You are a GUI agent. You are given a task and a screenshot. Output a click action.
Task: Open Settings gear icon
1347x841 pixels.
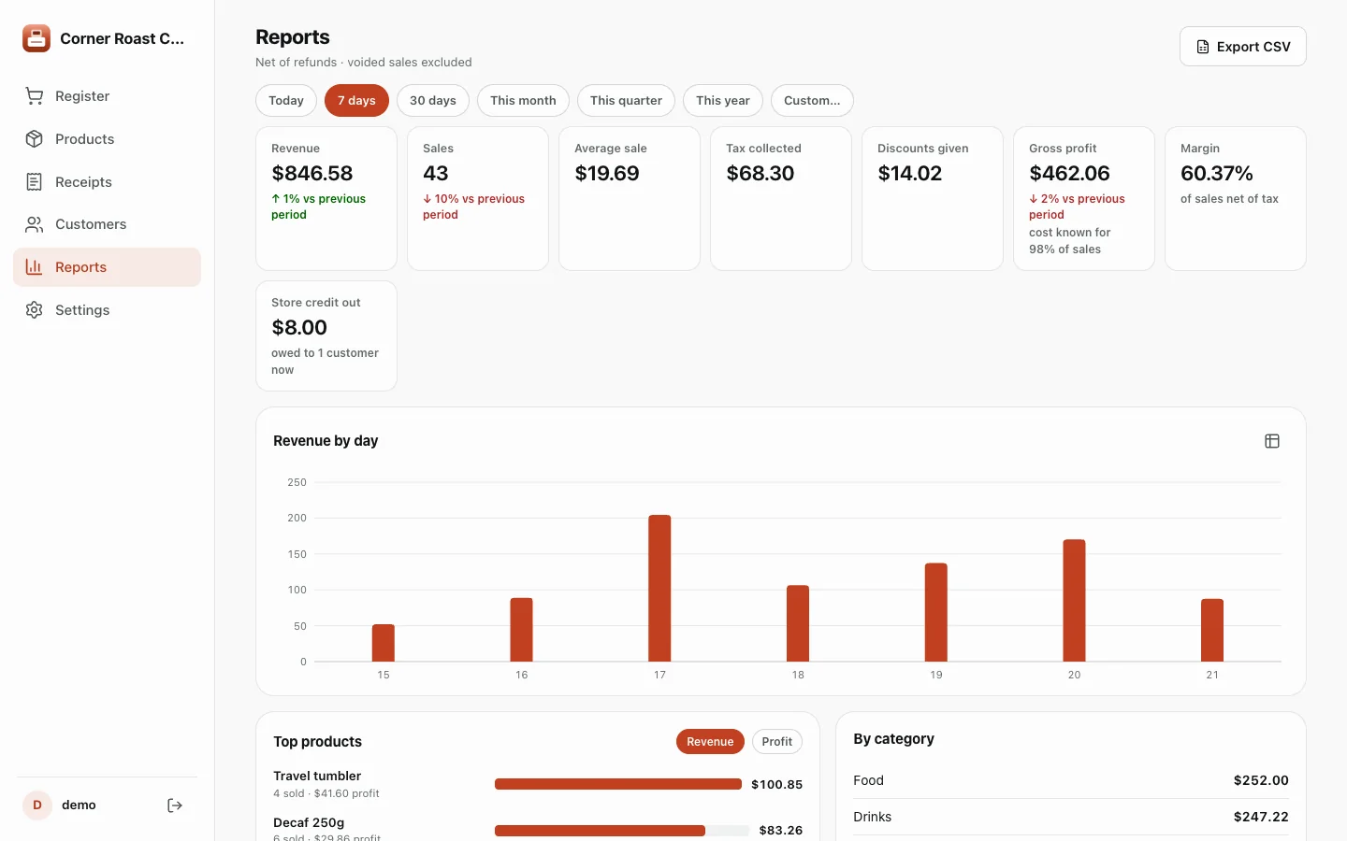35,310
